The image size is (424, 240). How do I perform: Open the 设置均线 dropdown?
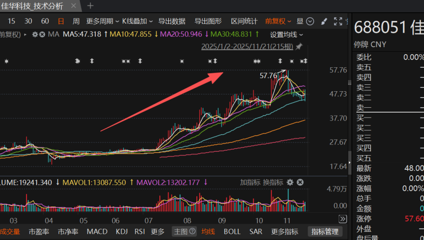tap(287, 35)
